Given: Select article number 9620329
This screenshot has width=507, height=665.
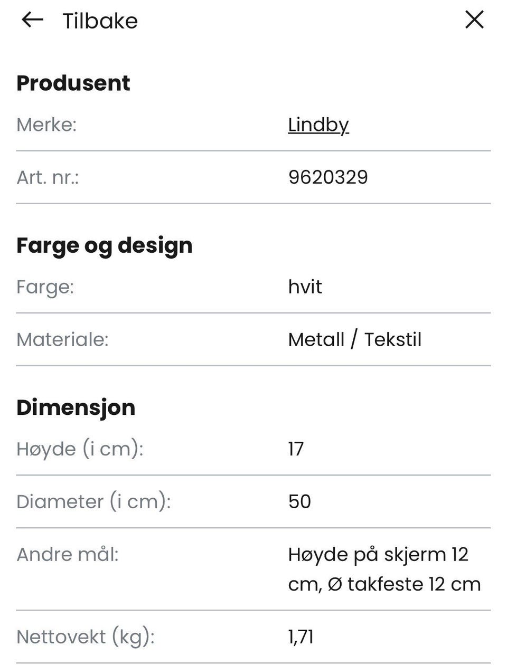Looking at the screenshot, I should click(328, 177).
